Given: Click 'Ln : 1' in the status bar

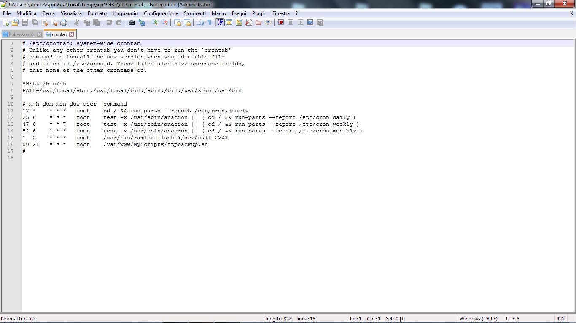Looking at the screenshot, I should point(356,319).
